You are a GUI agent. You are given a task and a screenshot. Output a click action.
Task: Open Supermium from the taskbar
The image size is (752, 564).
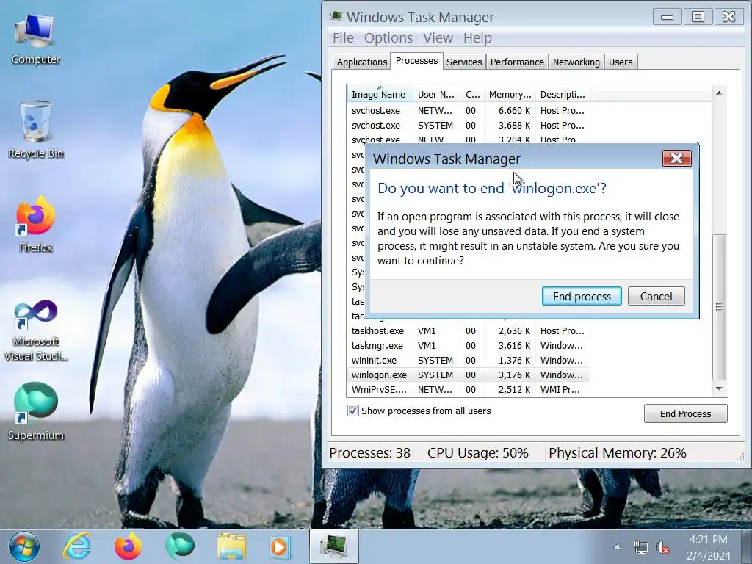coord(180,546)
